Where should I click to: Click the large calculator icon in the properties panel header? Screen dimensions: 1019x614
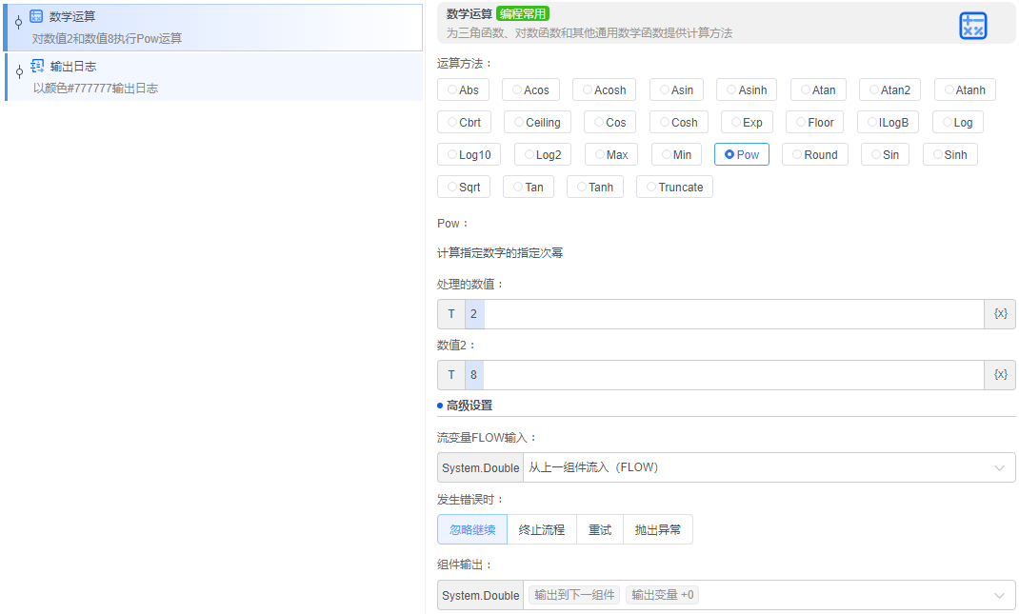pos(973,26)
